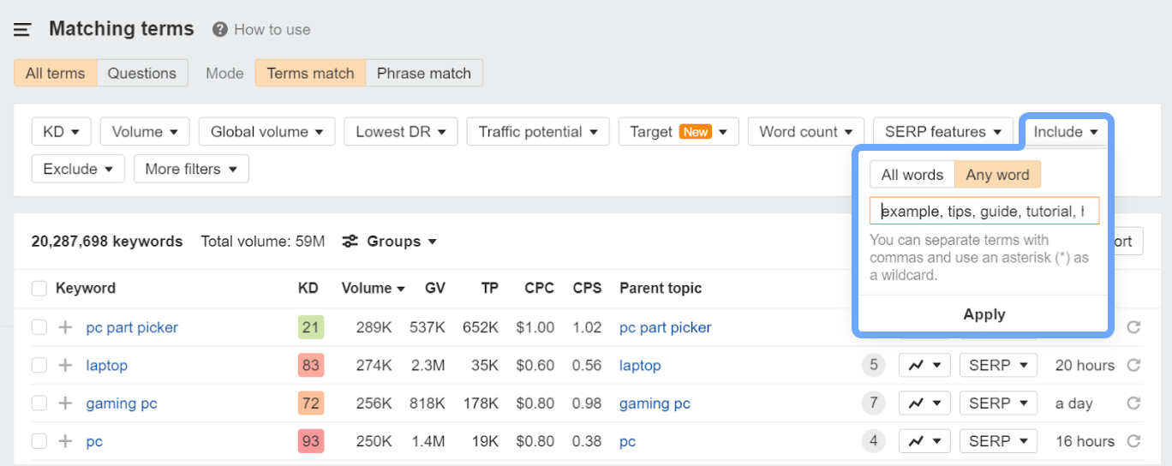Expand the KD filter dropdown
This screenshot has width=1172, height=466.
(x=61, y=132)
